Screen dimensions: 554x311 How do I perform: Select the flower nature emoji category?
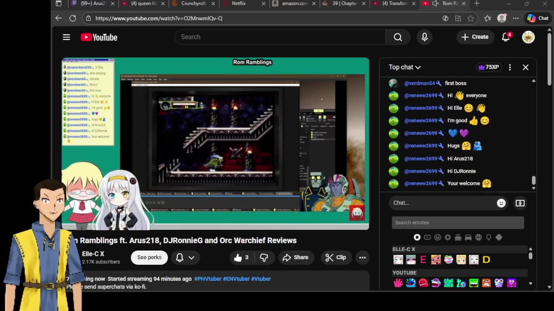pyautogui.click(x=448, y=237)
